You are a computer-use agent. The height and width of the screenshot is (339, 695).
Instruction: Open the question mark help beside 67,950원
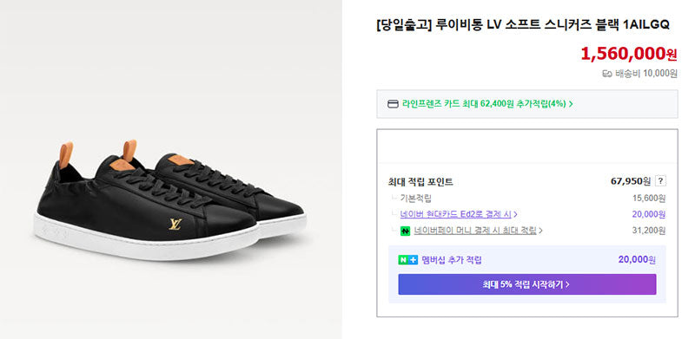(661, 181)
